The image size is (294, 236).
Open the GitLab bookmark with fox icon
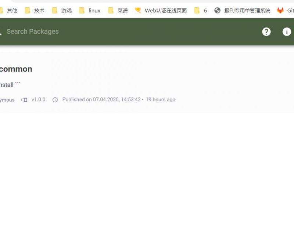pos(286,11)
